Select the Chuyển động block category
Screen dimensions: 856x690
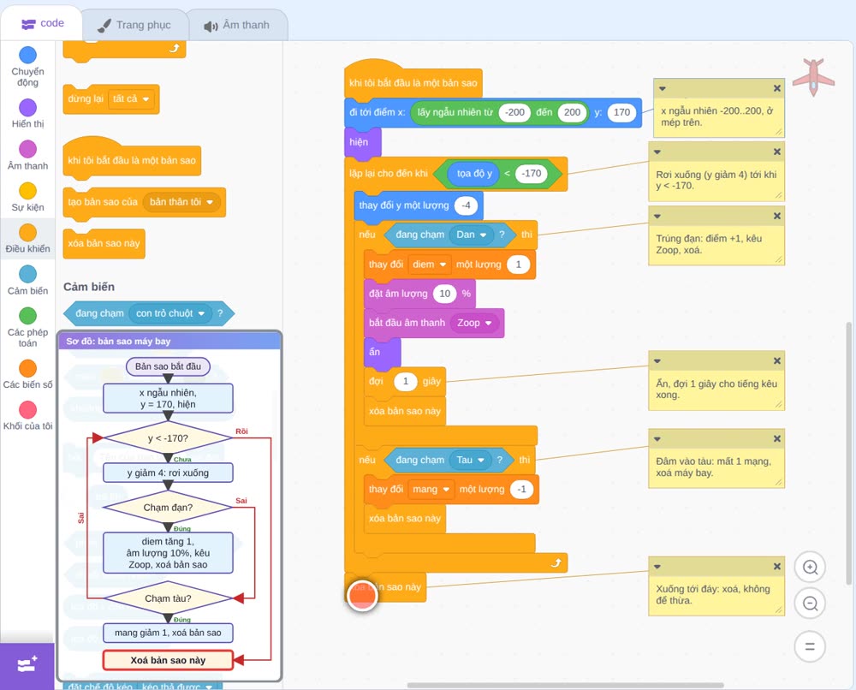click(27, 67)
